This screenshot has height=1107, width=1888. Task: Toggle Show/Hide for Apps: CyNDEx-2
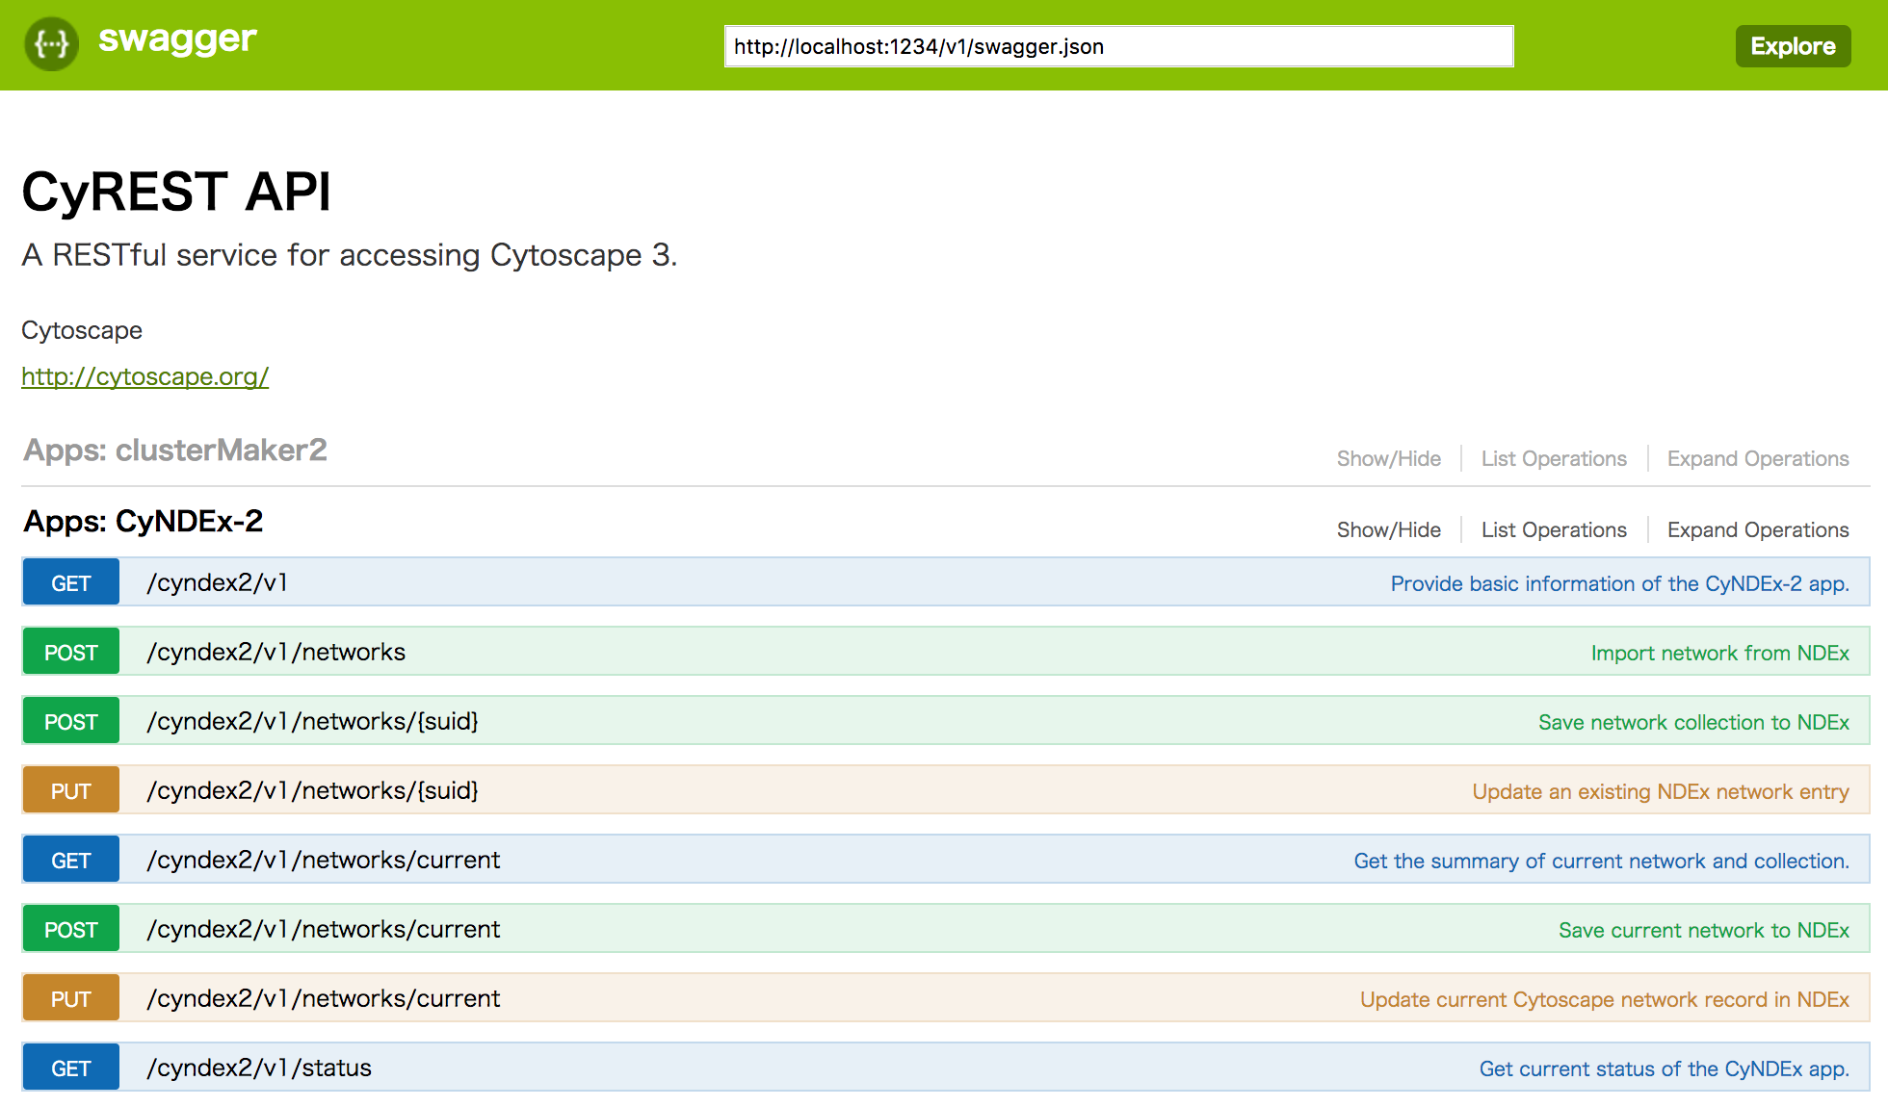1388,530
